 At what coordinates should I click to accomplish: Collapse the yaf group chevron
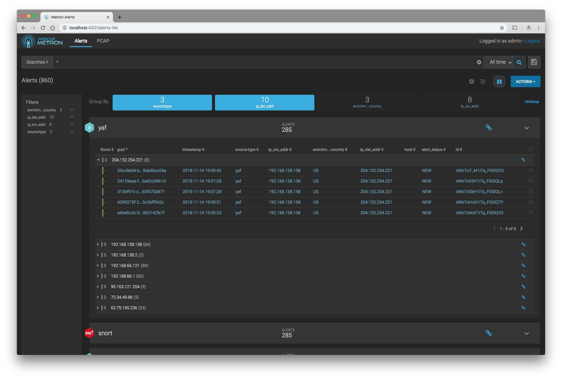pyautogui.click(x=527, y=128)
